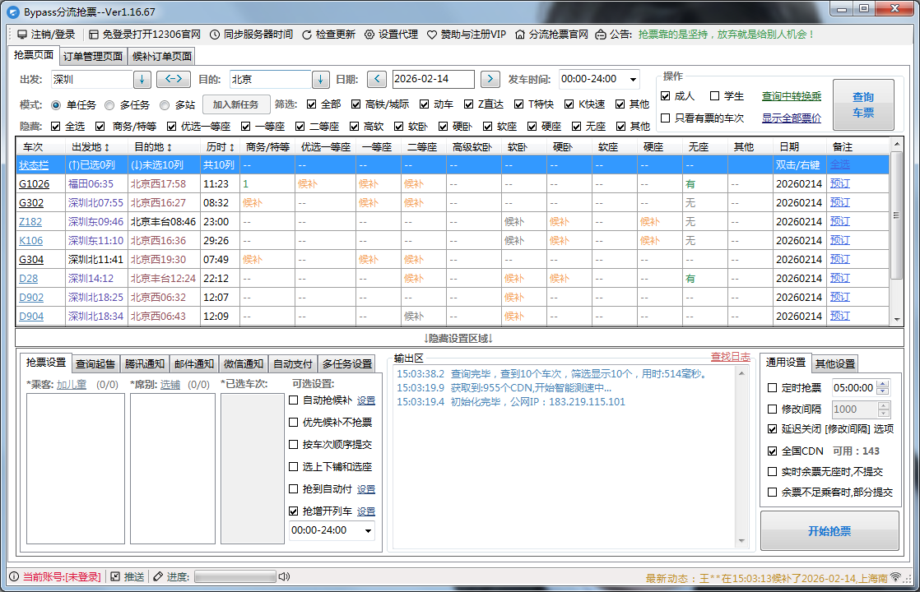Viewport: 920px width, 592px height.
Task: Click the 同步服务器时间 clock icon
Action: click(x=215, y=35)
